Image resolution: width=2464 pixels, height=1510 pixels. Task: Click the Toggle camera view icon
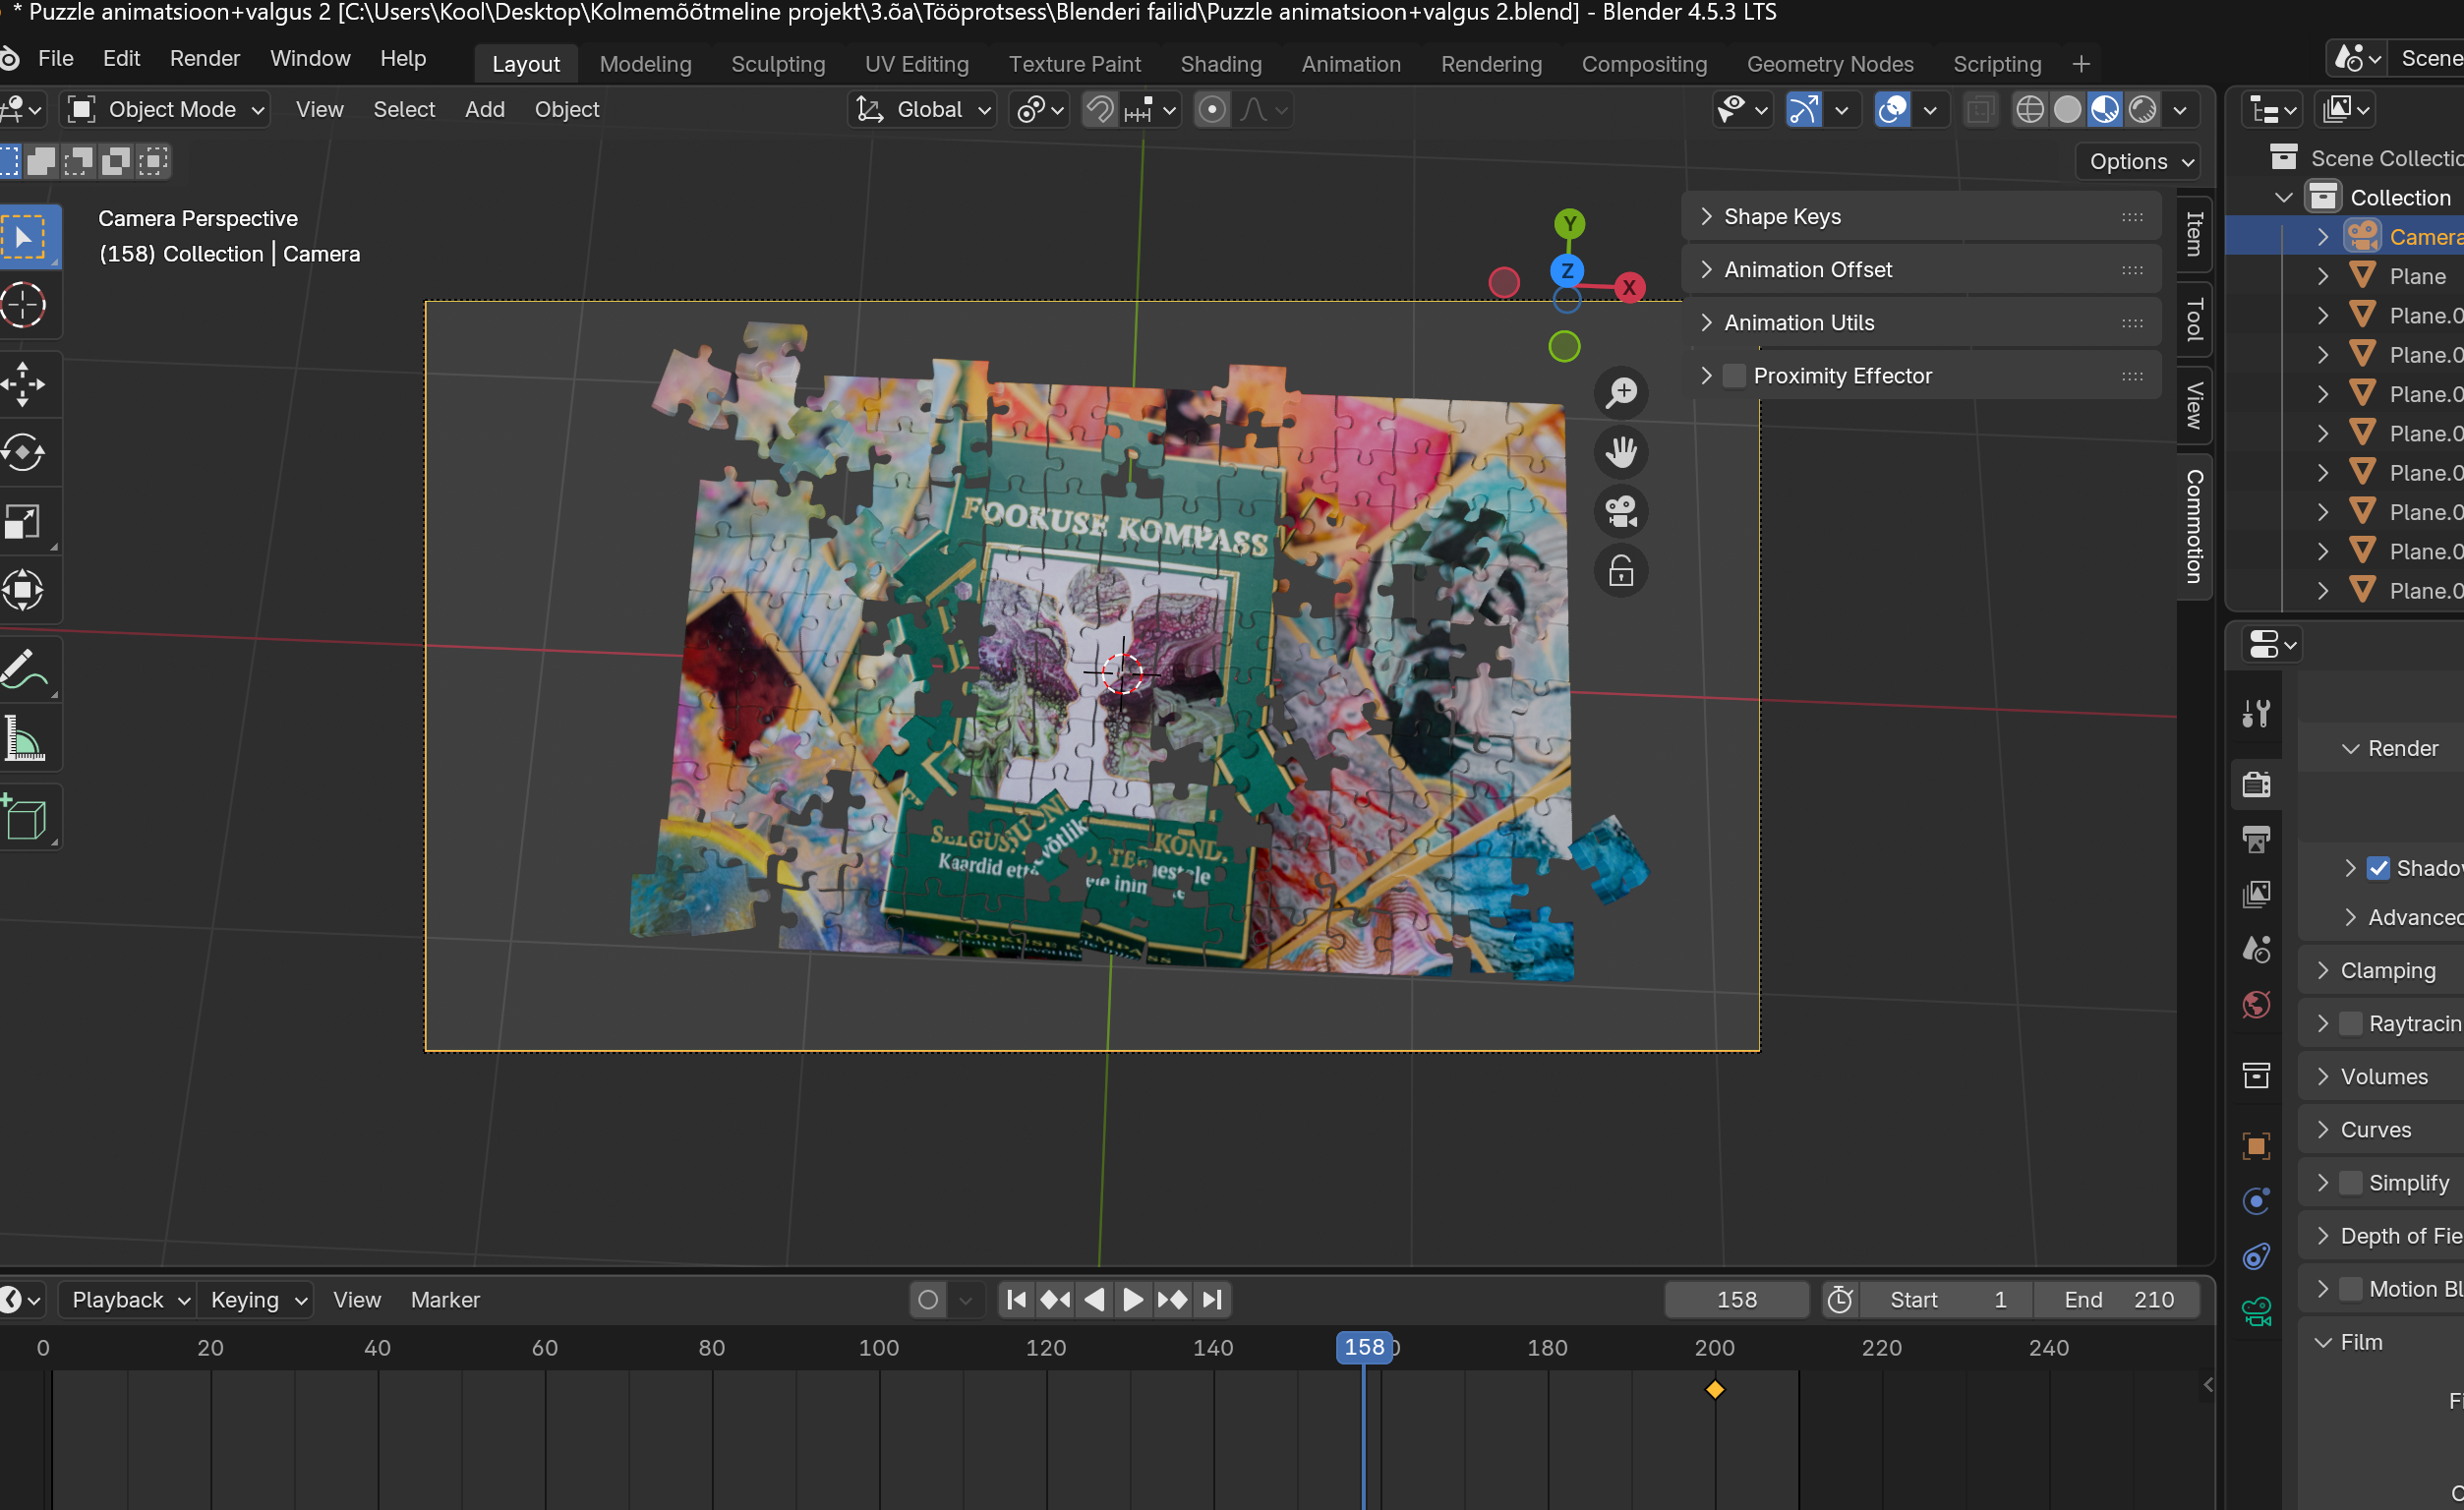point(1621,511)
